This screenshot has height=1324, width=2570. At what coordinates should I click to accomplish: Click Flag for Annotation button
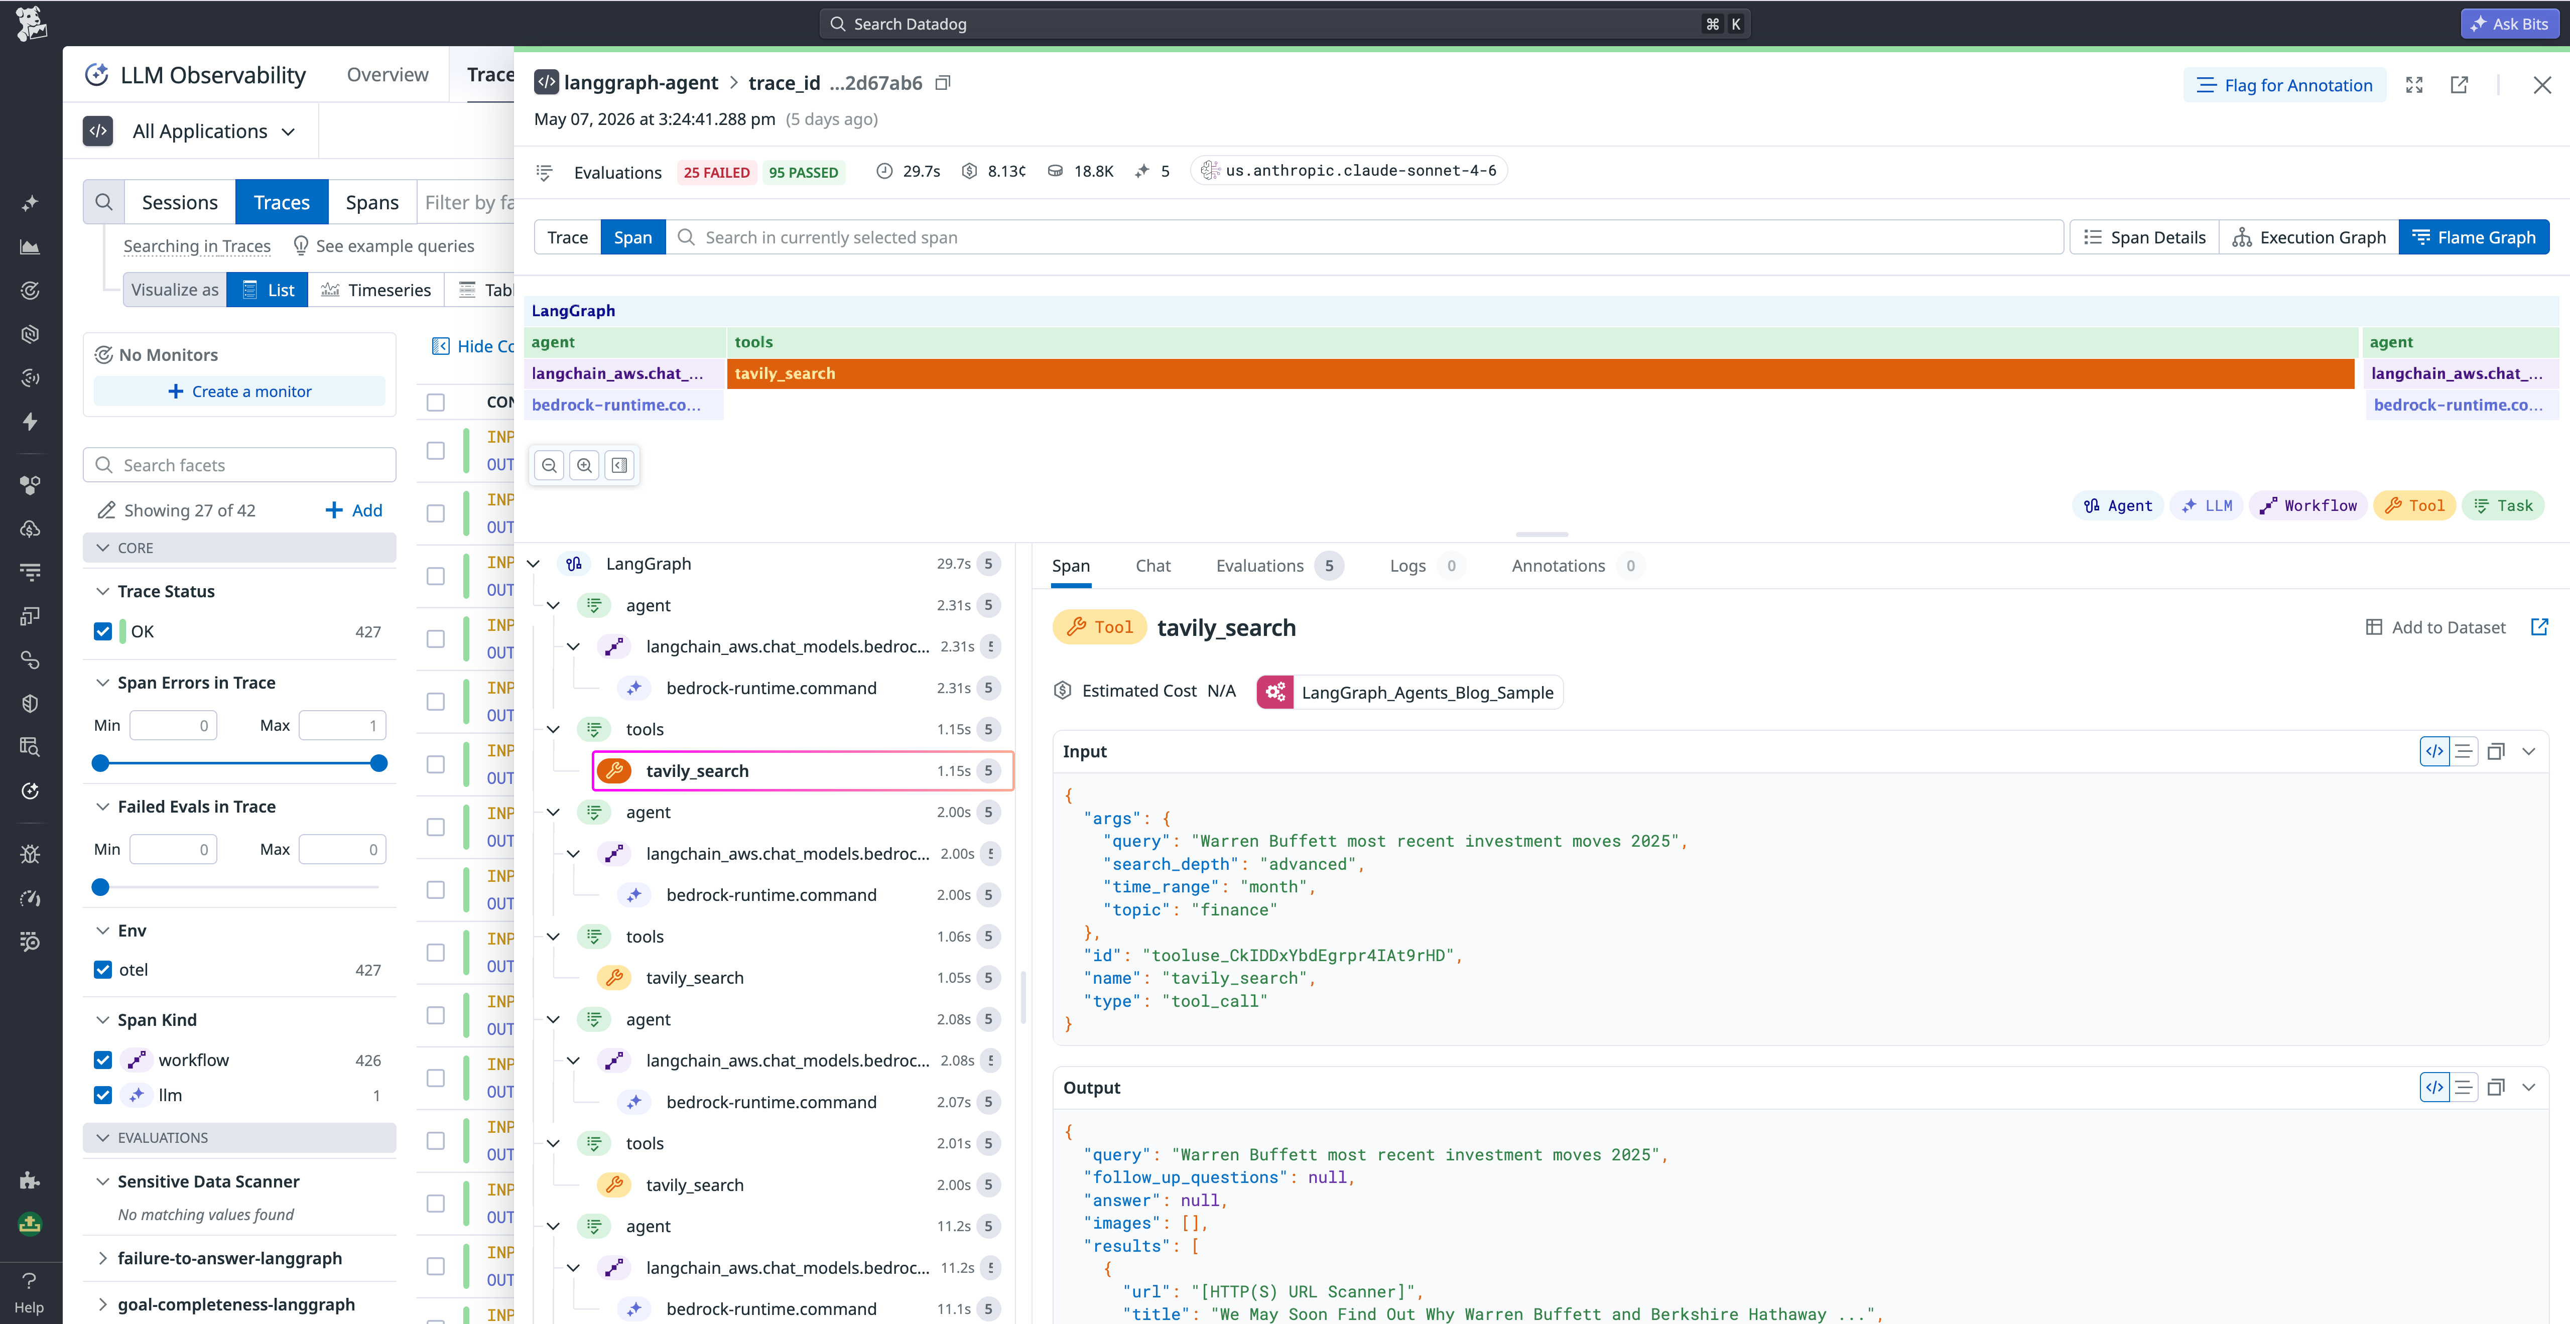[x=2285, y=85]
